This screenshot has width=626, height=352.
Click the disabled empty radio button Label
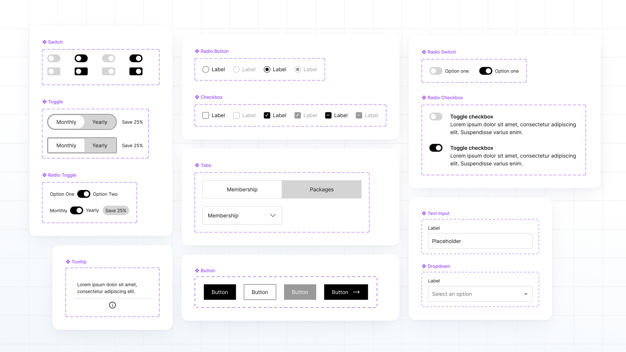[244, 69]
